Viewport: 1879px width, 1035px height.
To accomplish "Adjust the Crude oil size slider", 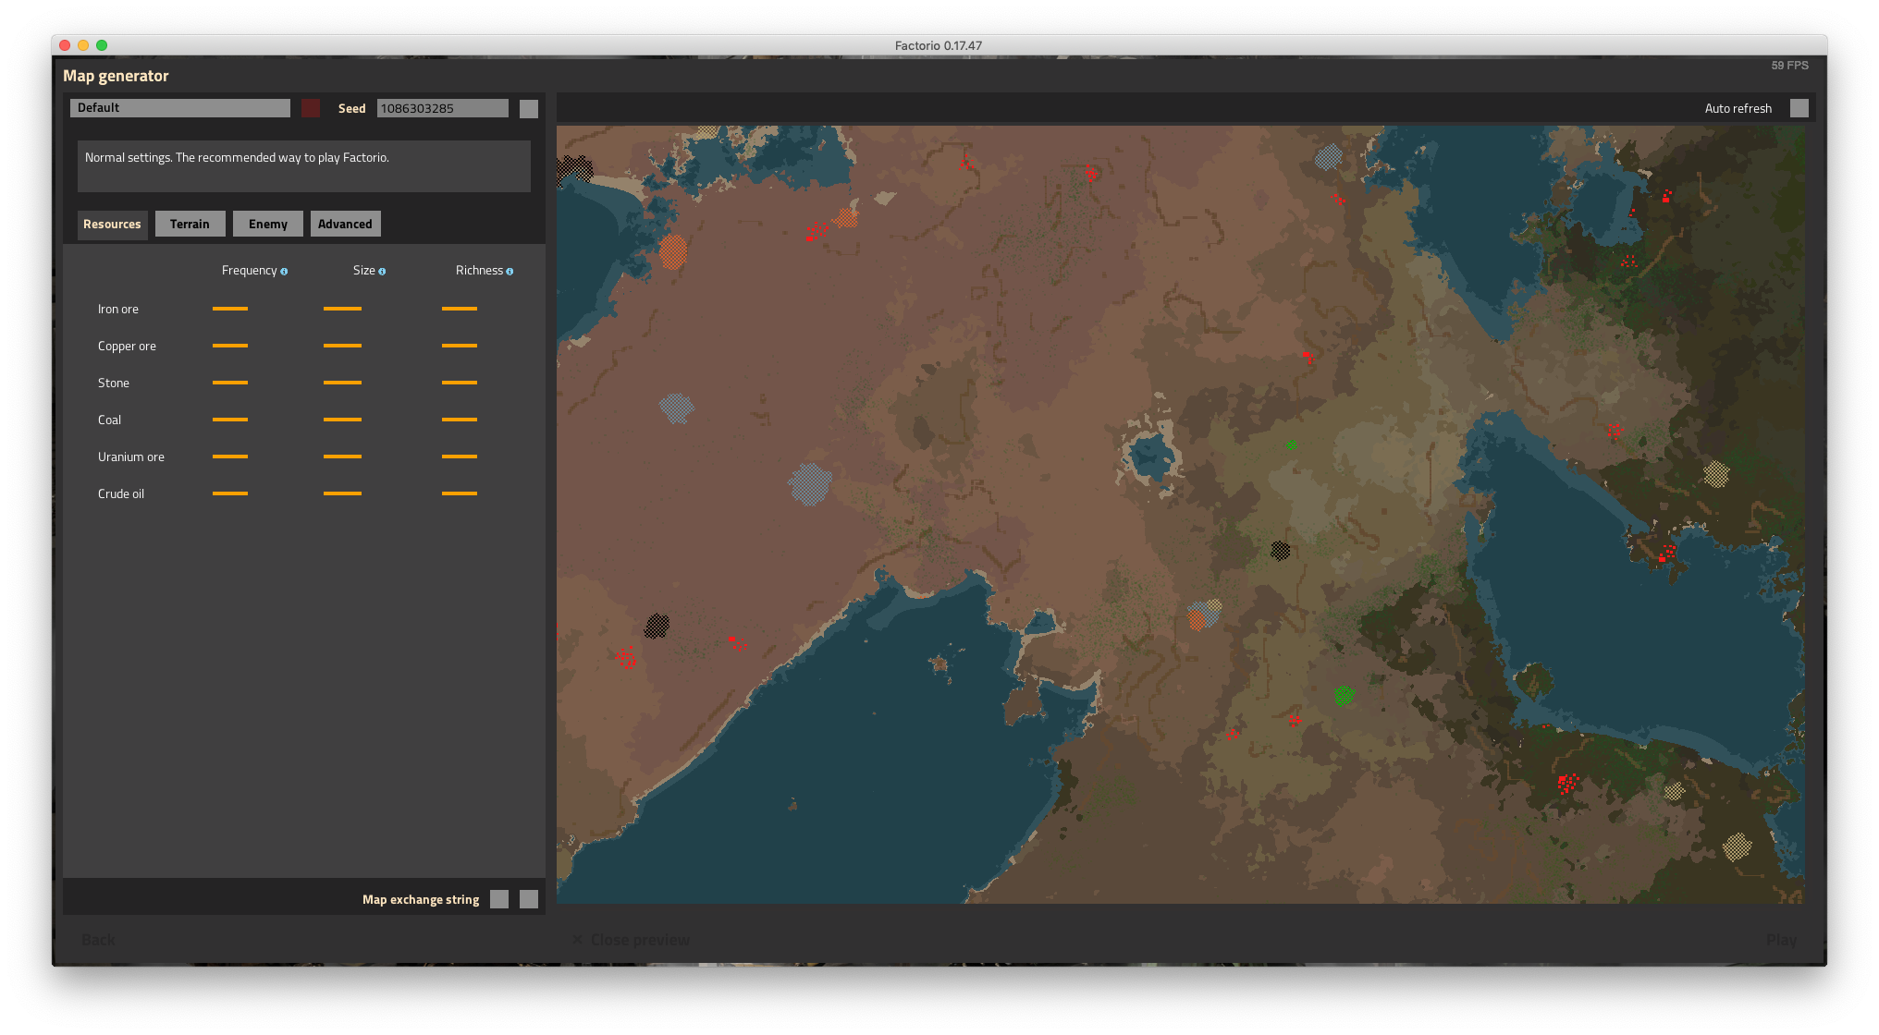I will click(x=342, y=493).
